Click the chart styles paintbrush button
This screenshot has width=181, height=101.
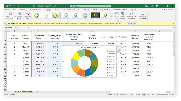119,51
